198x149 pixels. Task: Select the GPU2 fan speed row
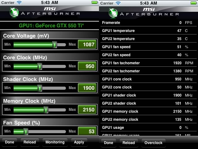click(x=148, y=55)
